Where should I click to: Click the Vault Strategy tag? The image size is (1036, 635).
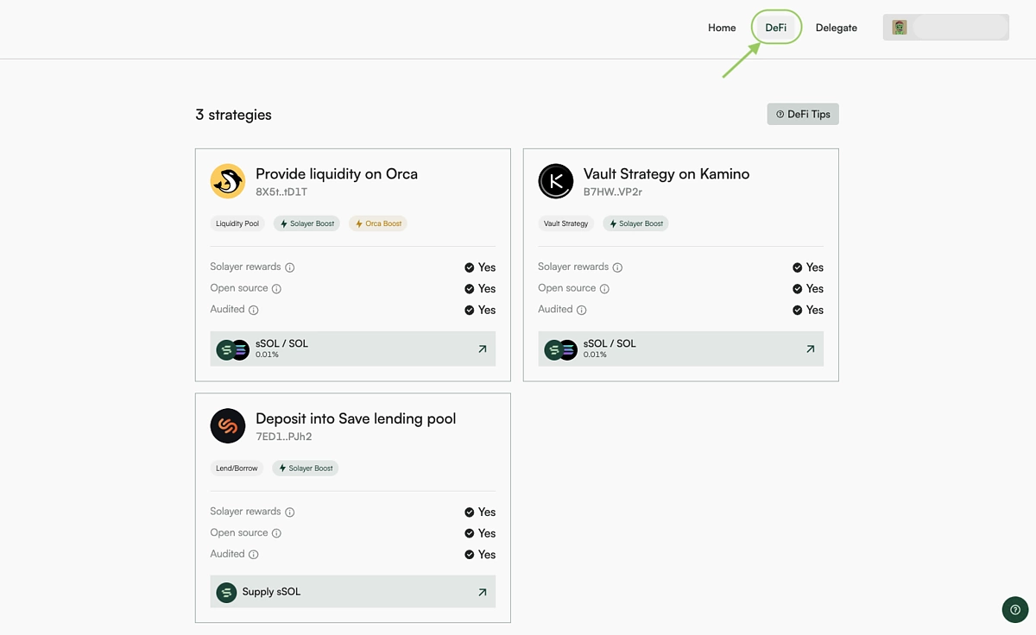coord(565,223)
